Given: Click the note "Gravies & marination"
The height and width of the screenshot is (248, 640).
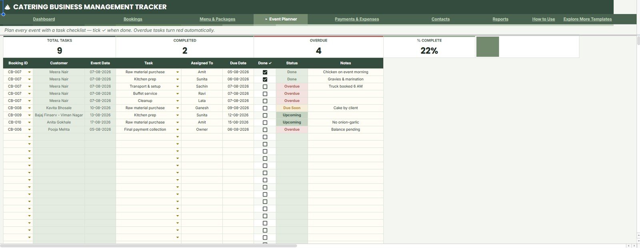Looking at the screenshot, I should 346,79.
